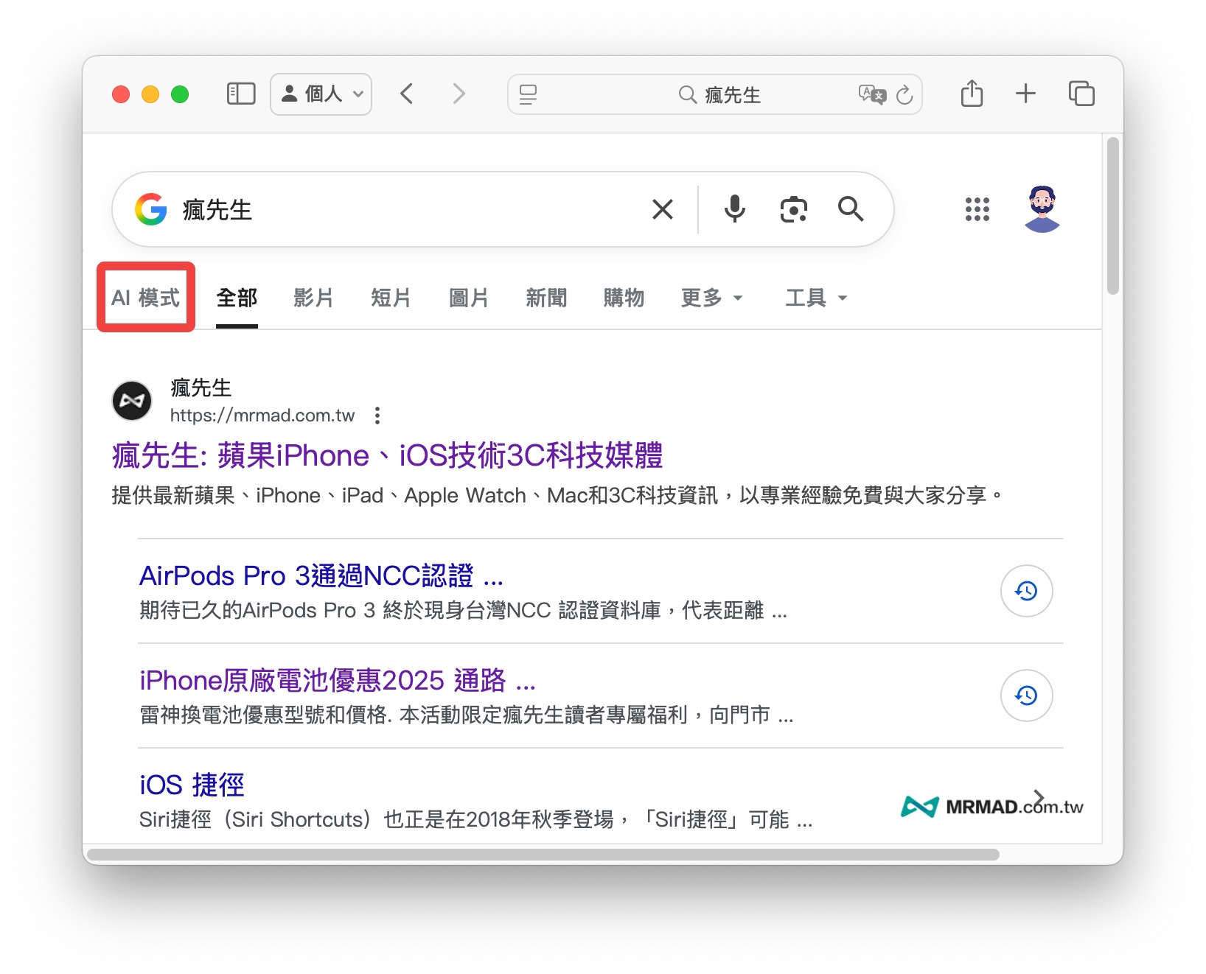This screenshot has height=974, width=1206.
Task: Reload the page in Safari
Action: (905, 94)
